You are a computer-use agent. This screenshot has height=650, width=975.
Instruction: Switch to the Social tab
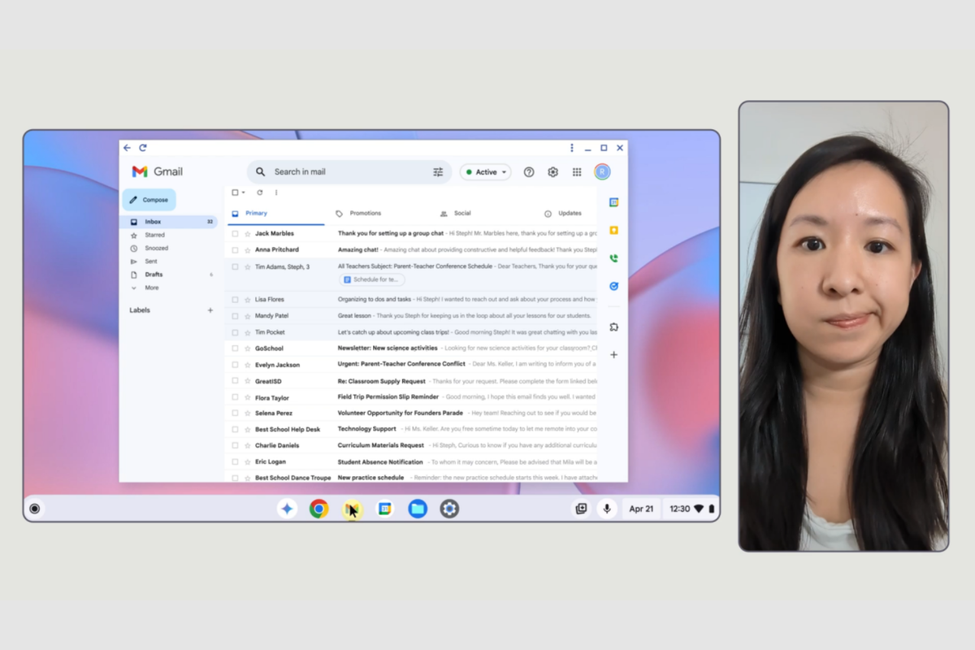[461, 214]
